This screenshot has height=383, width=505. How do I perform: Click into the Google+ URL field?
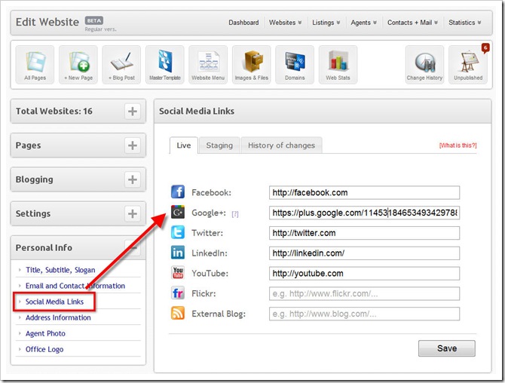(x=364, y=213)
